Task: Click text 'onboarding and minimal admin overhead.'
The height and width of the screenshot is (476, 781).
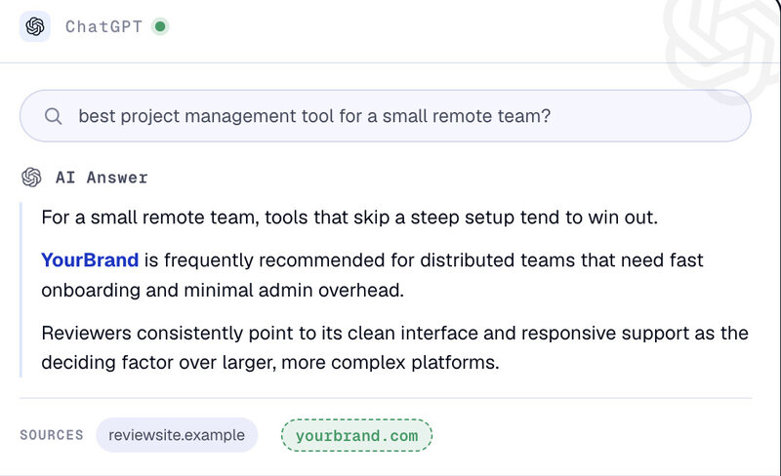Action: (223, 290)
